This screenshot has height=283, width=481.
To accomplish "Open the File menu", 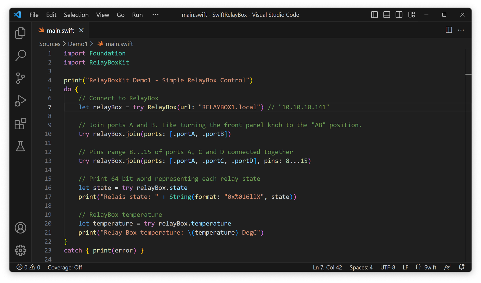I will click(x=34, y=15).
